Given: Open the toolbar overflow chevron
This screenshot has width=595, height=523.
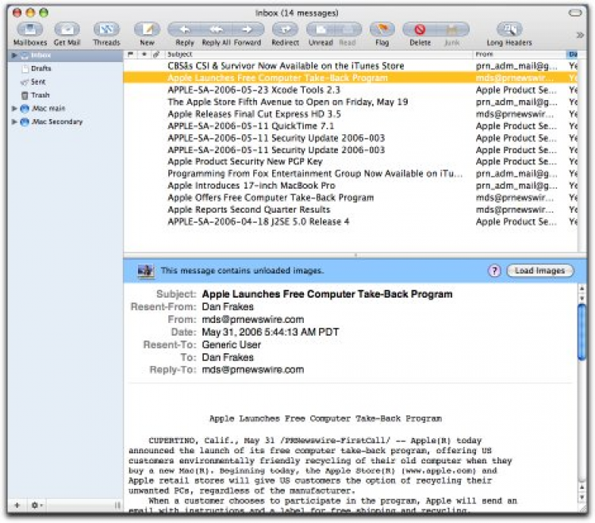Looking at the screenshot, I should click(580, 35).
